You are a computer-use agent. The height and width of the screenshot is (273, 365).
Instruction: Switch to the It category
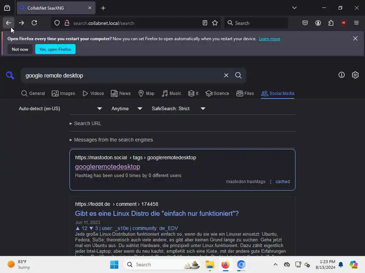(194, 93)
